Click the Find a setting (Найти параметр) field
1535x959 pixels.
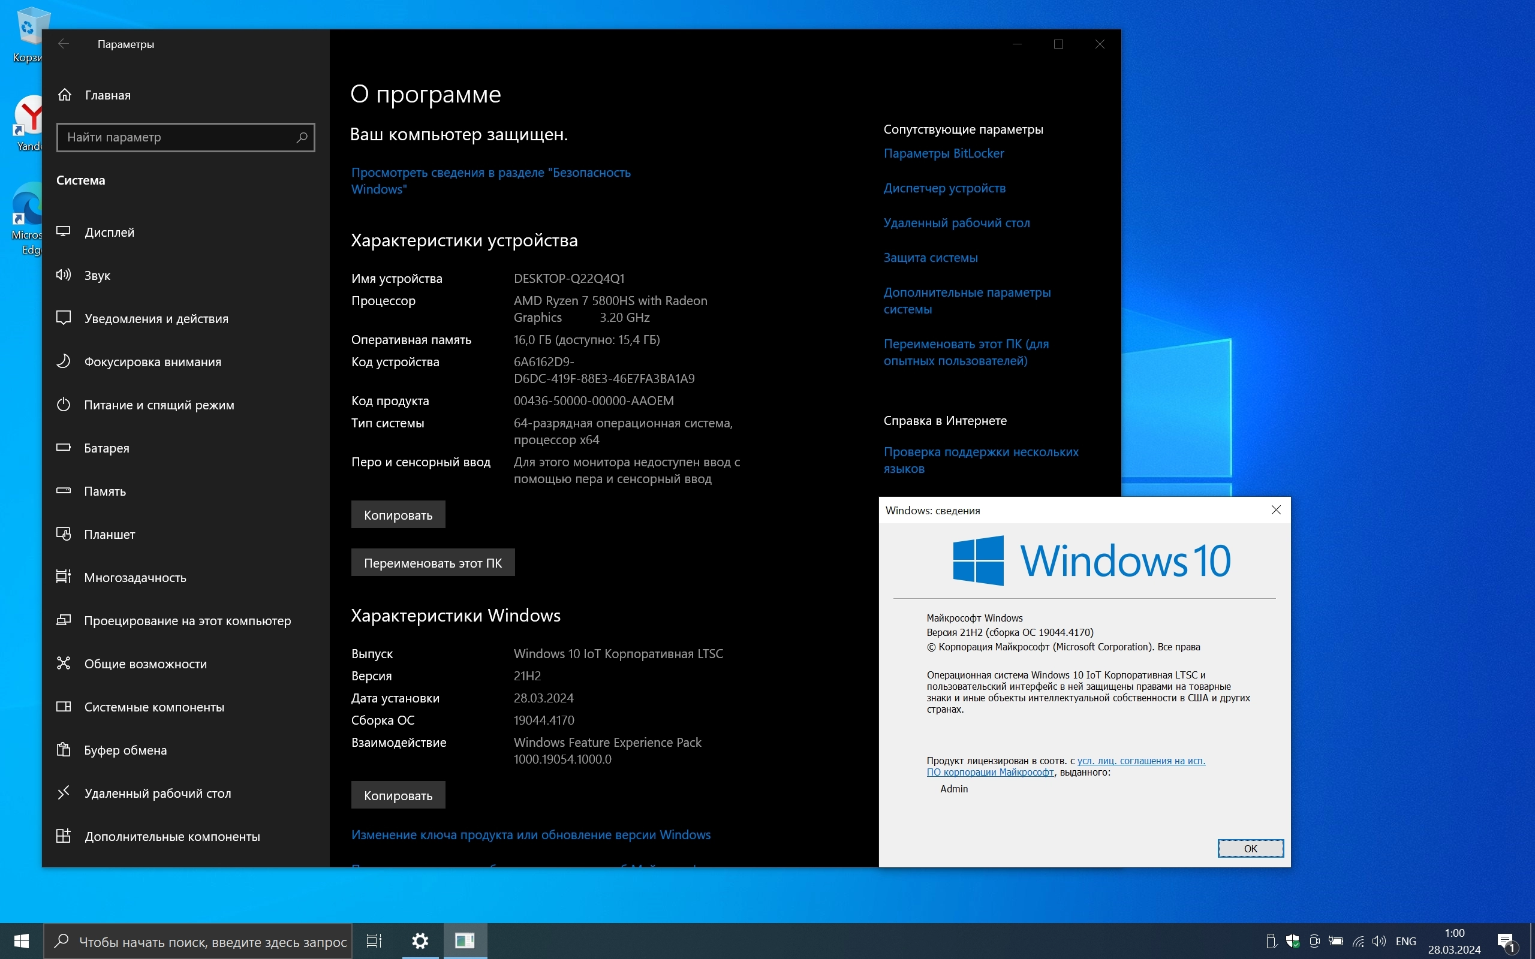point(177,137)
